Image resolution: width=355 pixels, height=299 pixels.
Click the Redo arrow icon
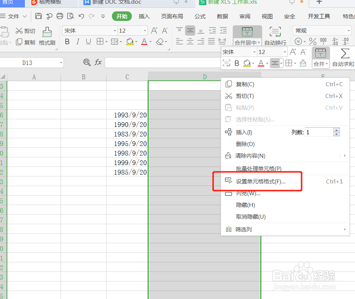tap(91, 16)
